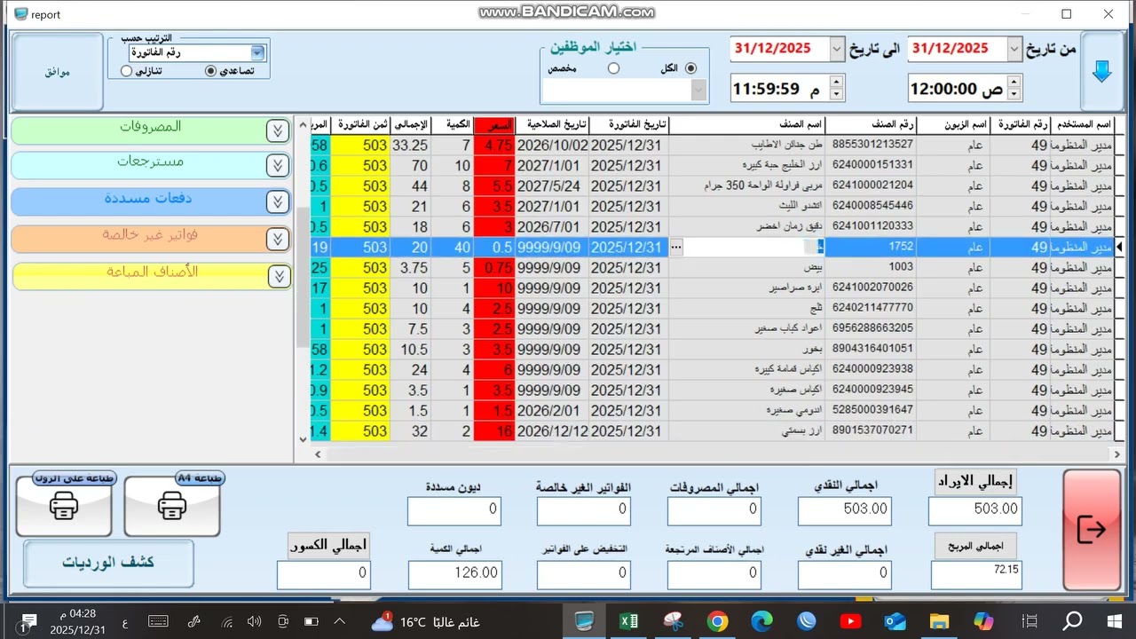
Task: Click the ellipsis button in selected row
Action: [x=676, y=248]
